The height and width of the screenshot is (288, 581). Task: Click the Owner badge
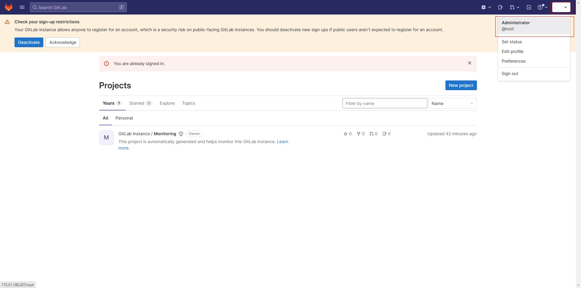[x=194, y=134]
